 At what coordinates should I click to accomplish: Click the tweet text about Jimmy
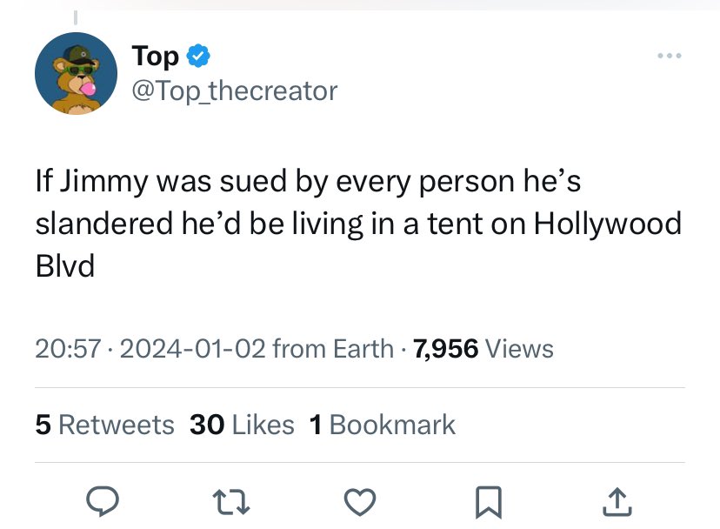coord(358,224)
